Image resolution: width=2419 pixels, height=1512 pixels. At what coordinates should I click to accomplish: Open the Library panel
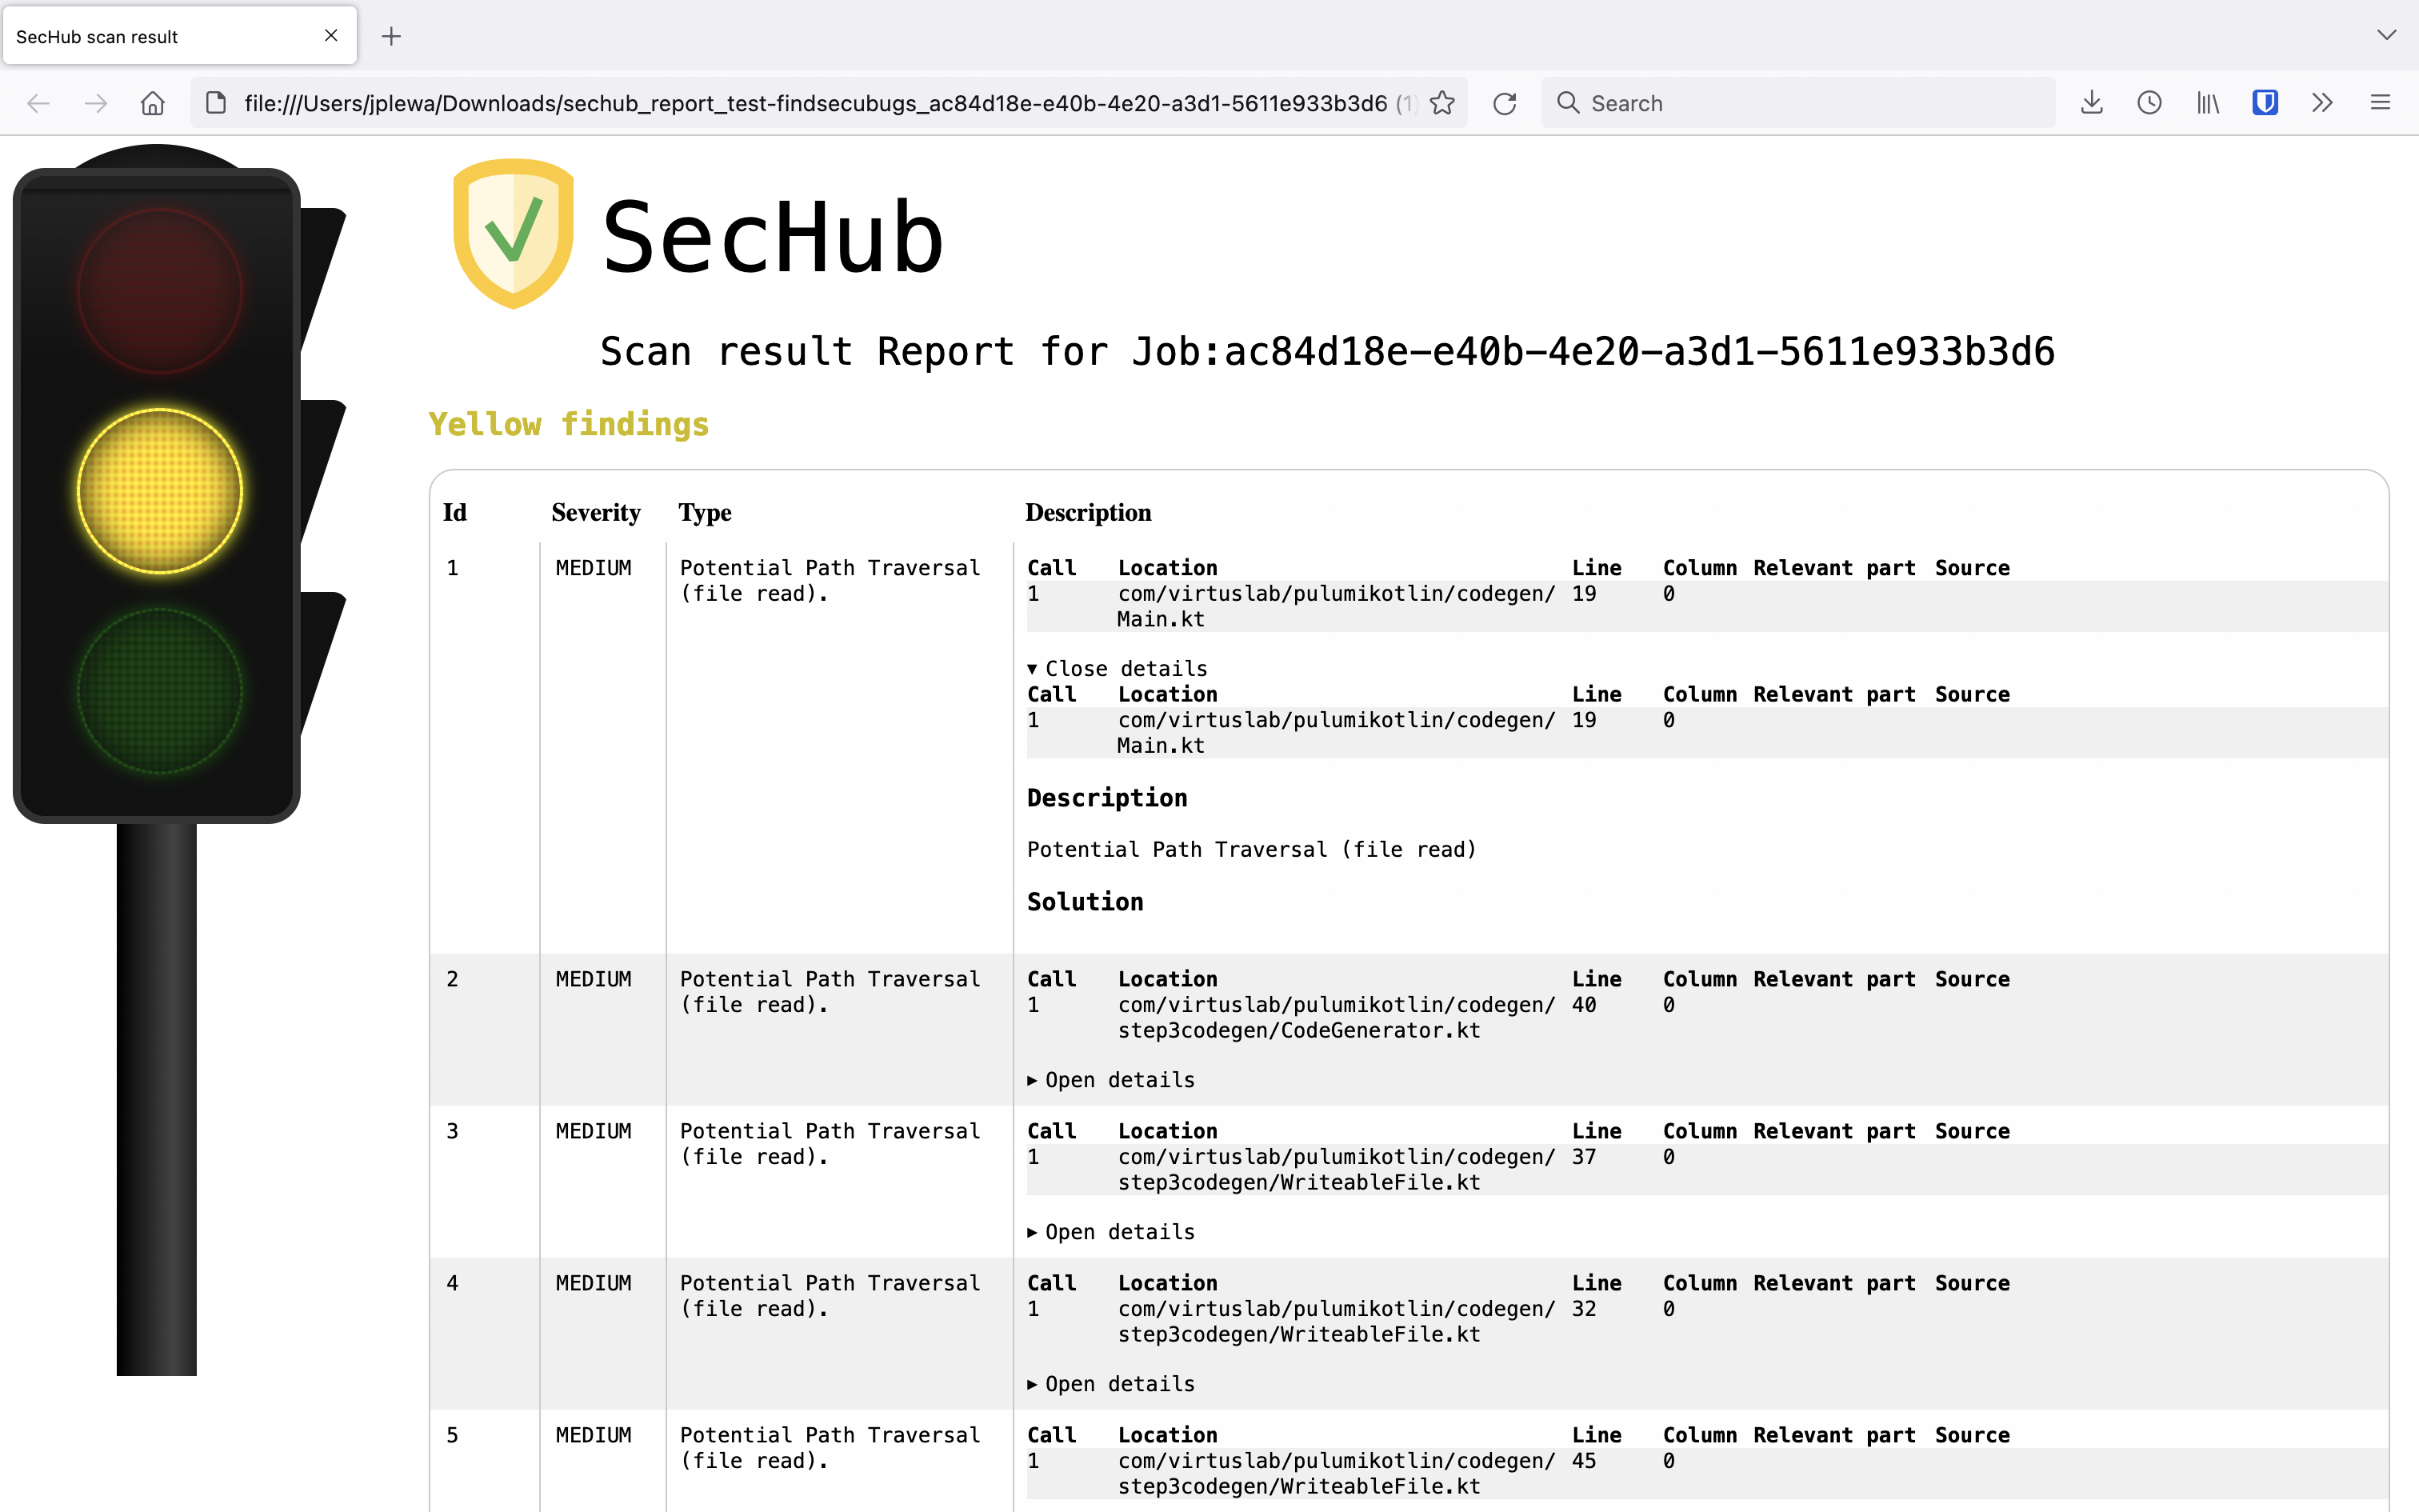(x=2207, y=103)
